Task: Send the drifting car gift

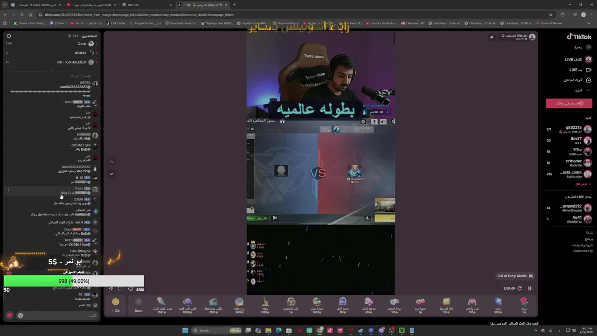Action: pyautogui.click(x=317, y=305)
